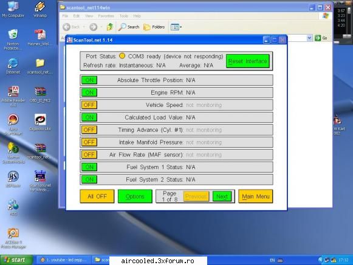Toggle Calculated Load Value ON button

click(89, 117)
